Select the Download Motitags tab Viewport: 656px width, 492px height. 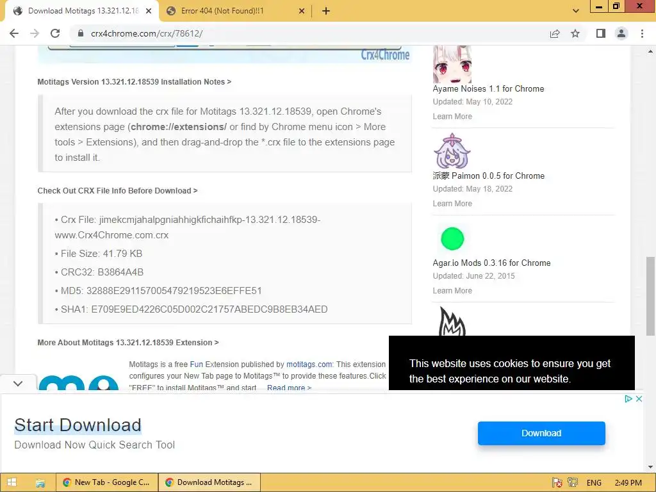pos(82,11)
